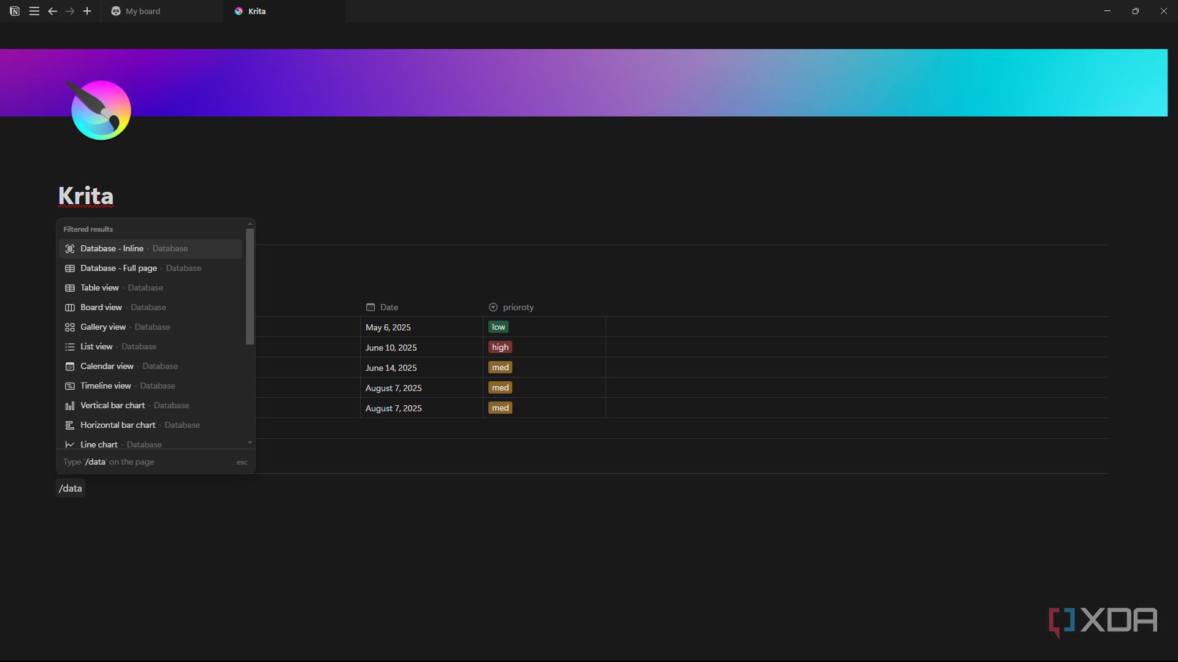Click the Krita page title
1178x662 pixels.
(x=86, y=196)
